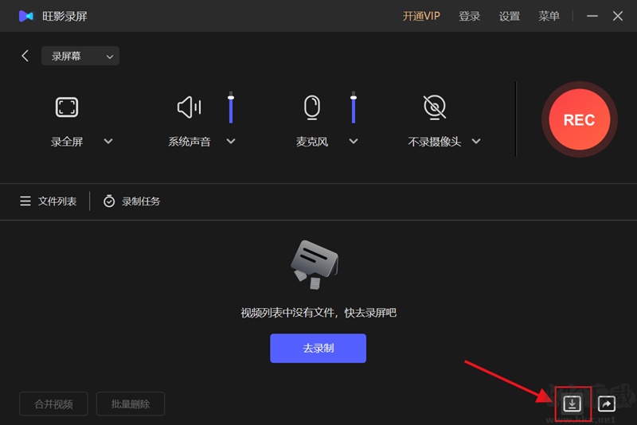Screen dimensions: 637x425
Task: Click the empty file list illustration
Action: click(315, 265)
